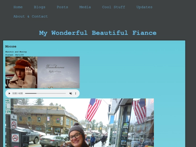This screenshot has height=147, width=196.
Task: Navigate to Posts
Action: (x=62, y=7)
